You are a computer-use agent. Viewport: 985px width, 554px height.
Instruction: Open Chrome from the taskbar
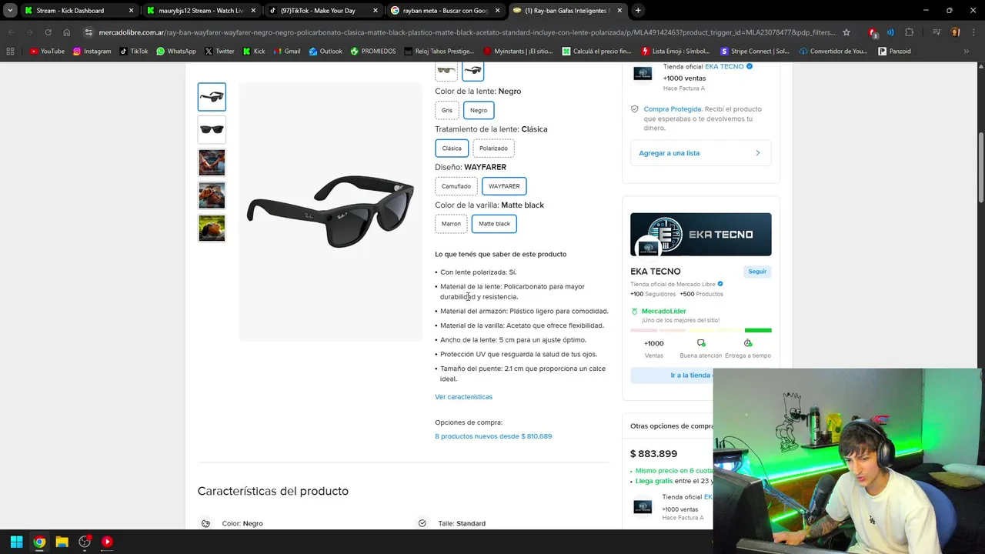(x=39, y=542)
